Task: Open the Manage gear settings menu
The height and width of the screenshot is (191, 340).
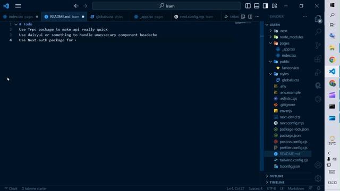Action: coord(318,178)
